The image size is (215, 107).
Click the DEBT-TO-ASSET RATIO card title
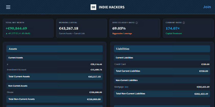coord(123,23)
